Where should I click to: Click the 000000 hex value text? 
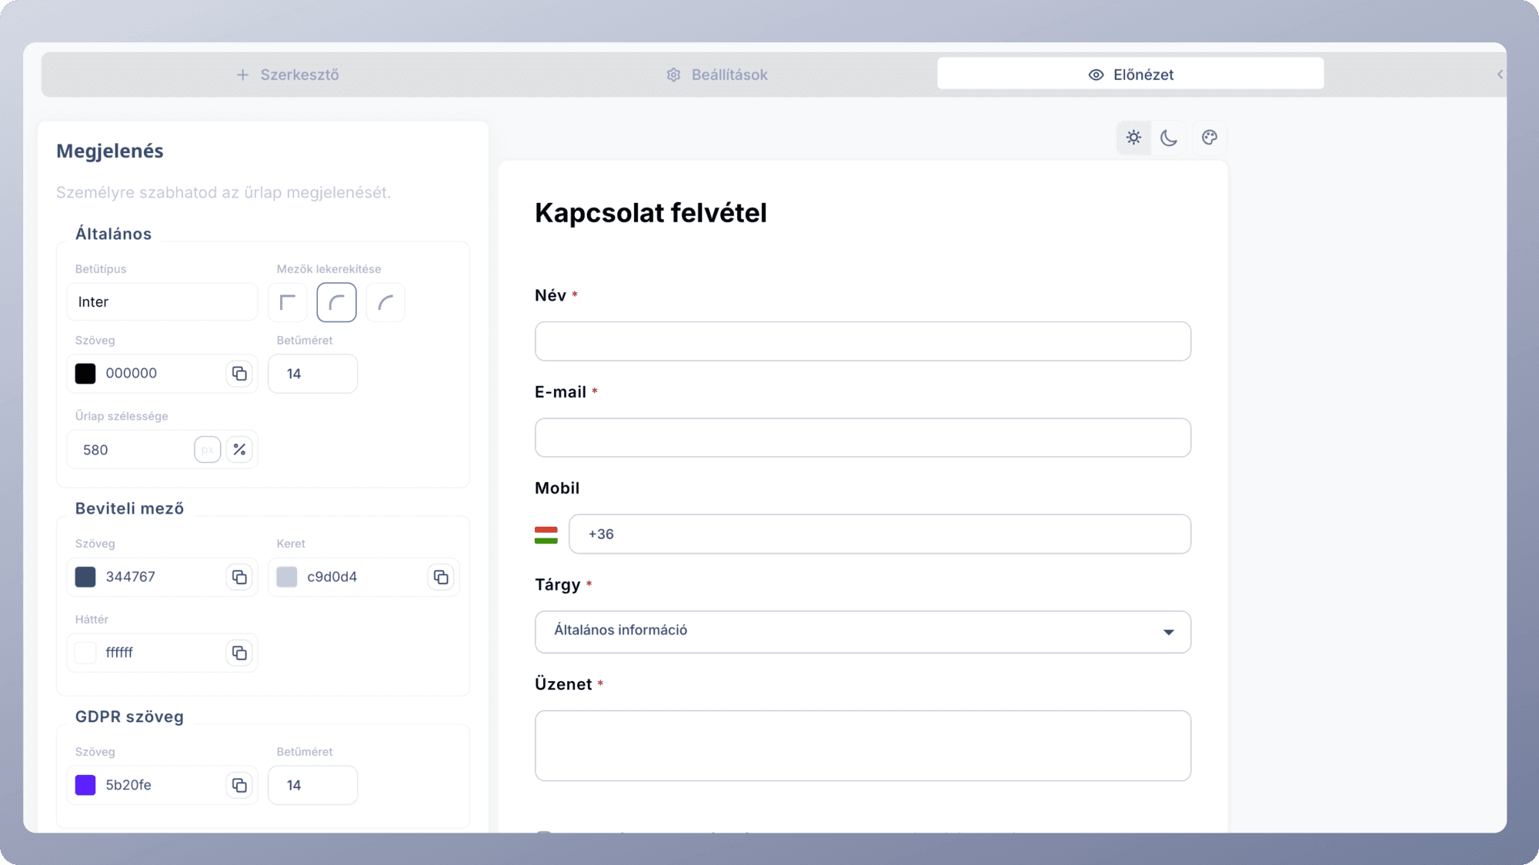[x=132, y=374]
